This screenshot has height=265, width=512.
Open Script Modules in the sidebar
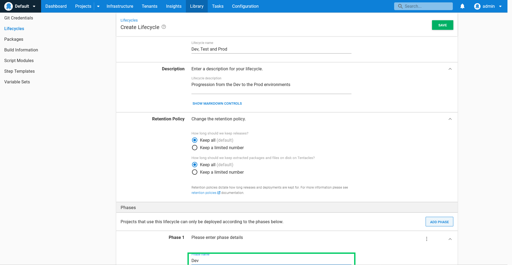pos(19,60)
